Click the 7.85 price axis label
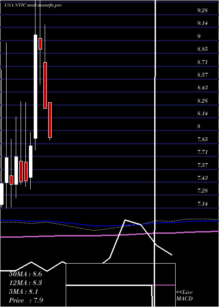This screenshot has width=219, height=307. [202, 139]
